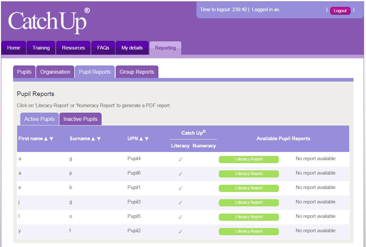366x247 pixels.
Task: Click the 'Available Pupil Reports' column header
Action: pos(283,139)
